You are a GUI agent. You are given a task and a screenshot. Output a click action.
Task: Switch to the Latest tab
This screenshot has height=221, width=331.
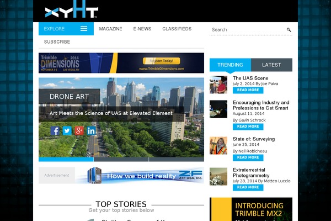pos(271,65)
